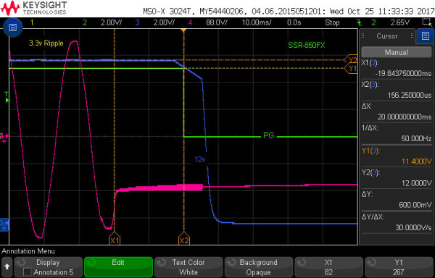Image resolution: width=435 pixels, height=278 pixels.
Task: Click the orange trigger time-reference triangle at top
Action: pos(183,30)
